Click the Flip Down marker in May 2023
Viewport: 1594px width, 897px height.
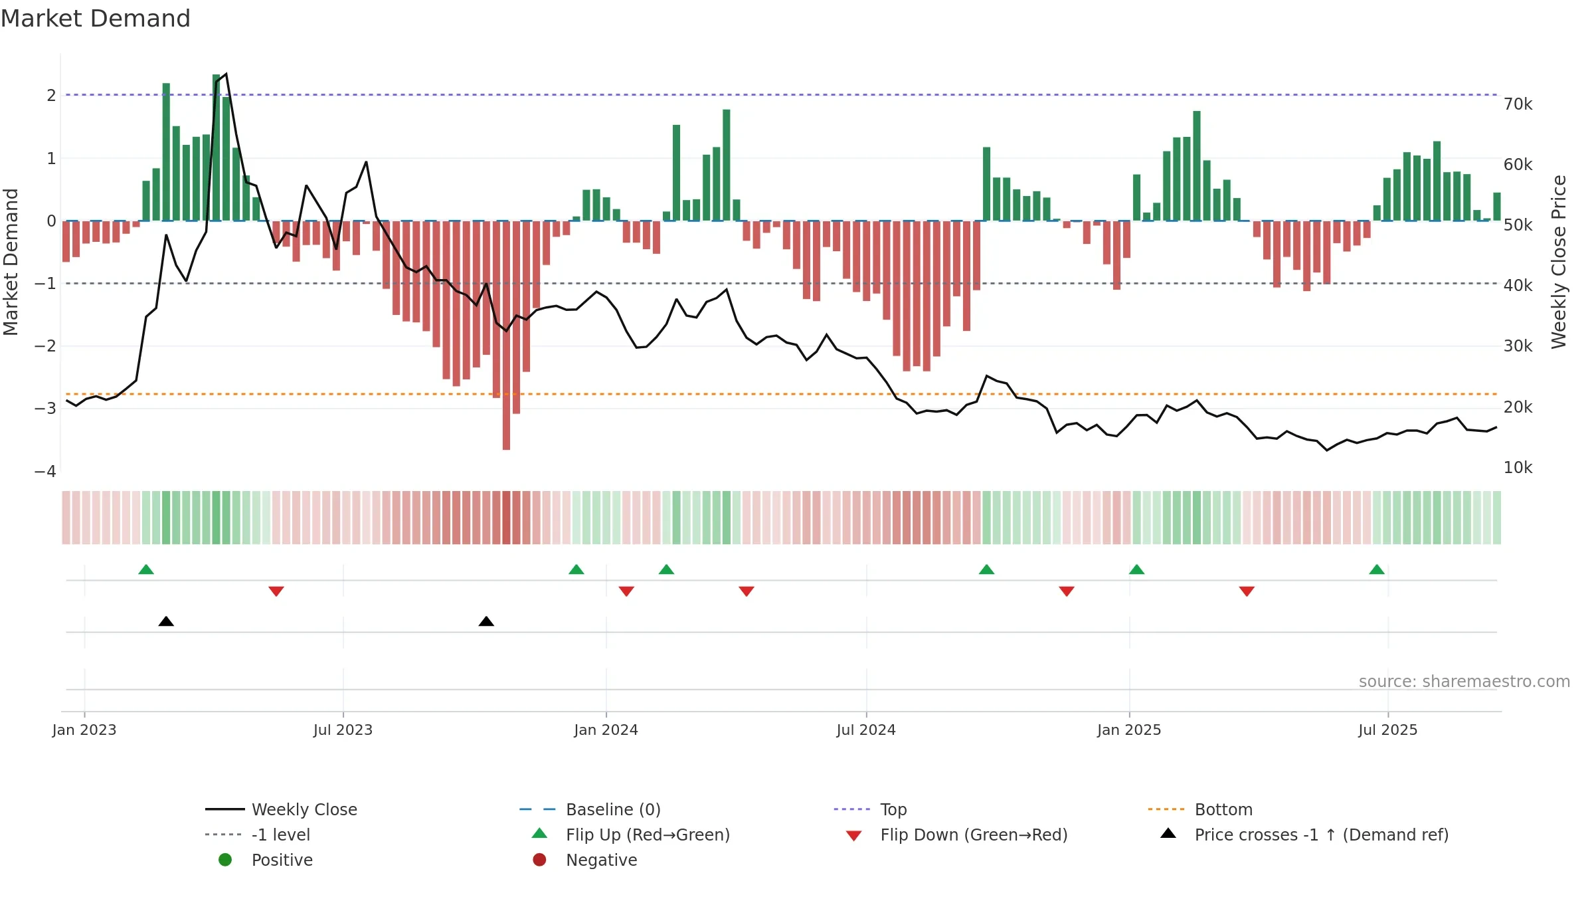click(x=276, y=591)
